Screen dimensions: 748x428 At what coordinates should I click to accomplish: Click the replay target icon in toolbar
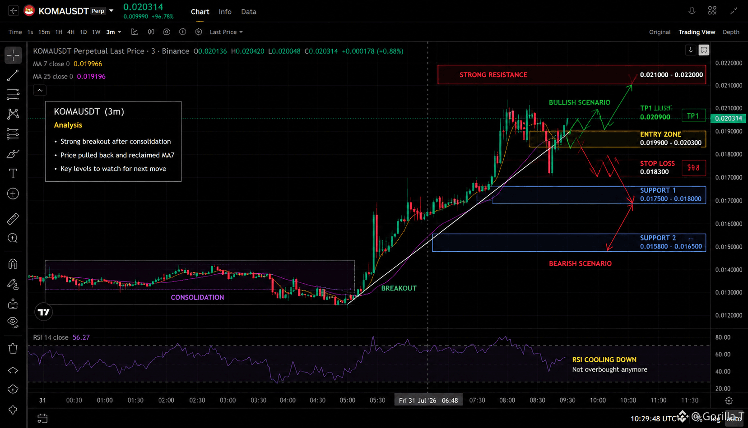click(199, 32)
